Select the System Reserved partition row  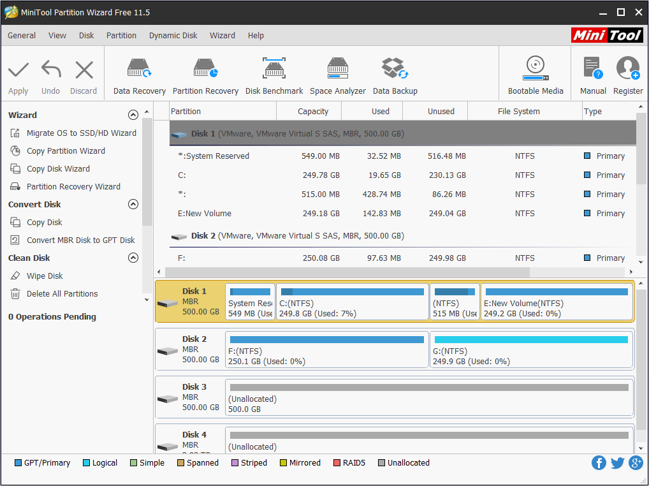[x=403, y=156]
